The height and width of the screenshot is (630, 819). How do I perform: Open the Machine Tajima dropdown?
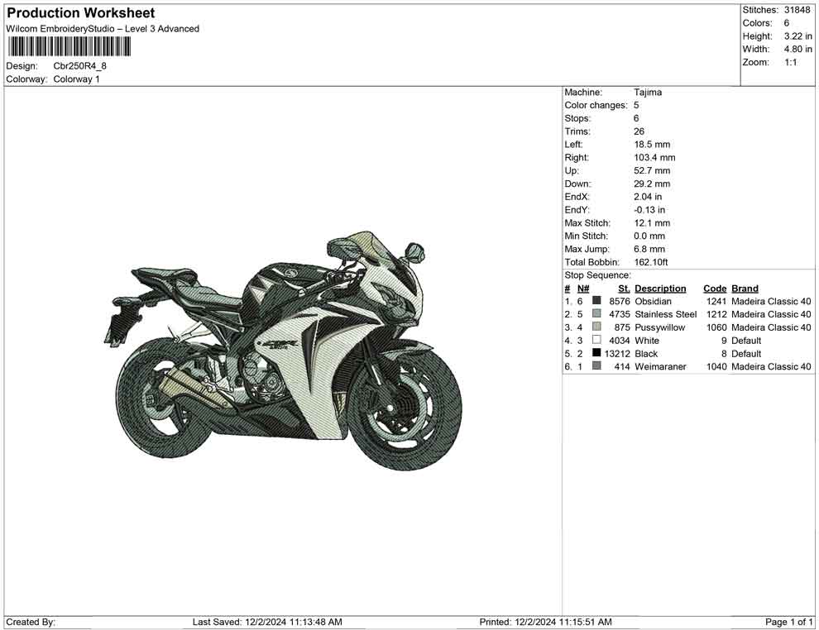pos(649,93)
